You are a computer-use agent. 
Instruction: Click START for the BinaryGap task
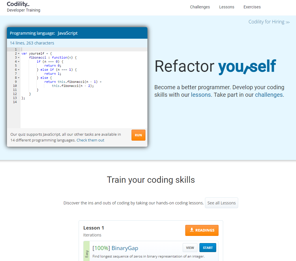208,248
